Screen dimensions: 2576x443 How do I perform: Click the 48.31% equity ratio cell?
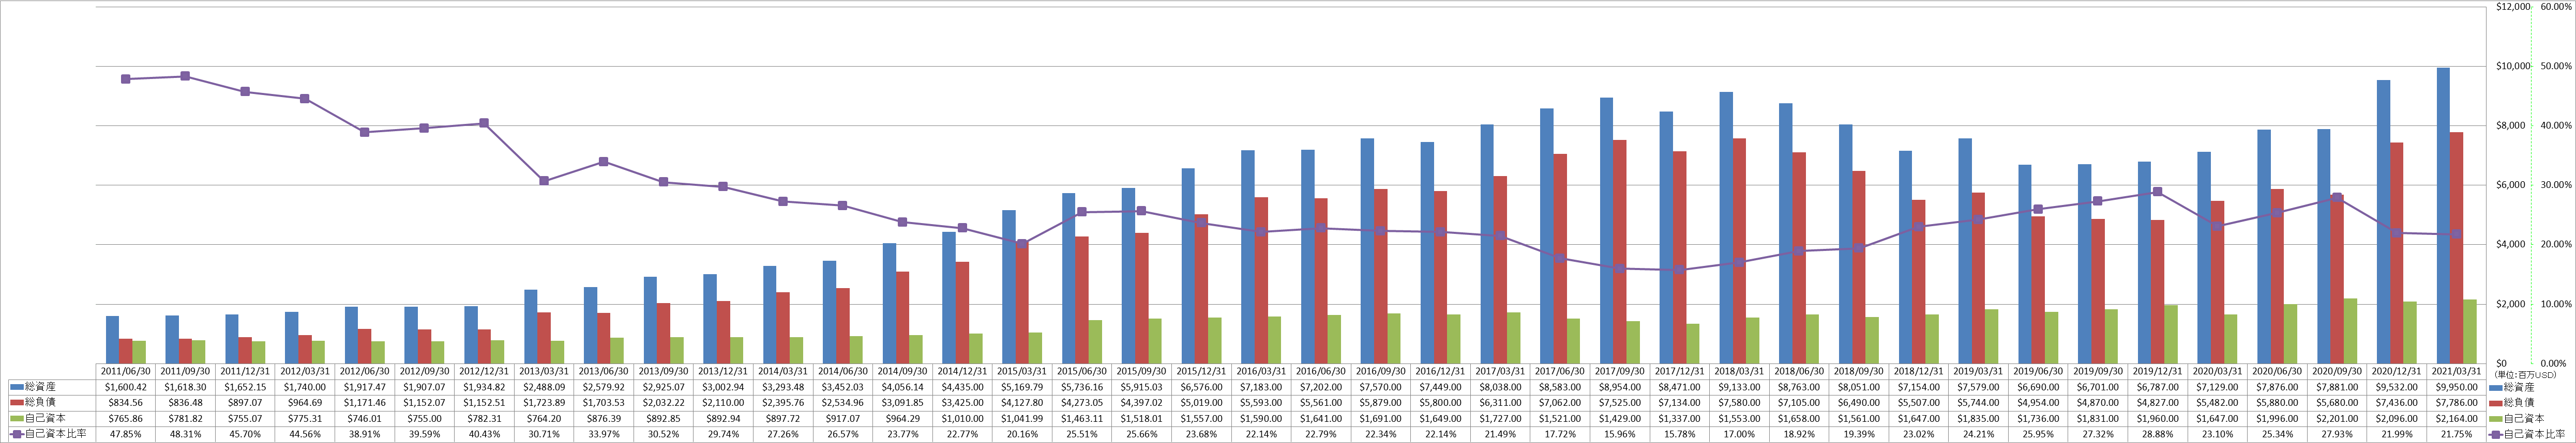point(186,434)
